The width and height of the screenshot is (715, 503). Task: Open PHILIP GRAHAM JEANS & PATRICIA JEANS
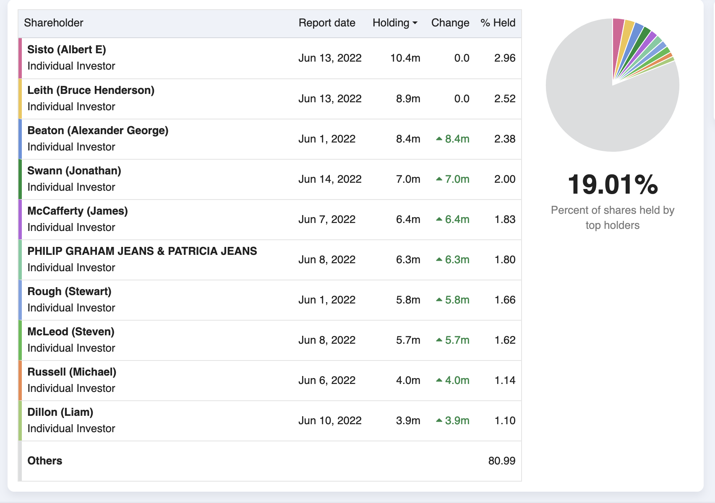point(142,251)
